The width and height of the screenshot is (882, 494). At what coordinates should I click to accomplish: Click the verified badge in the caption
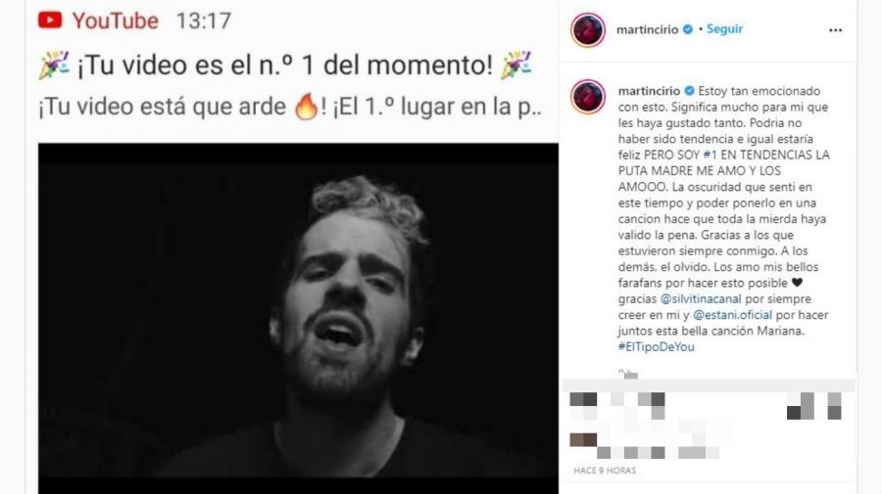[689, 91]
